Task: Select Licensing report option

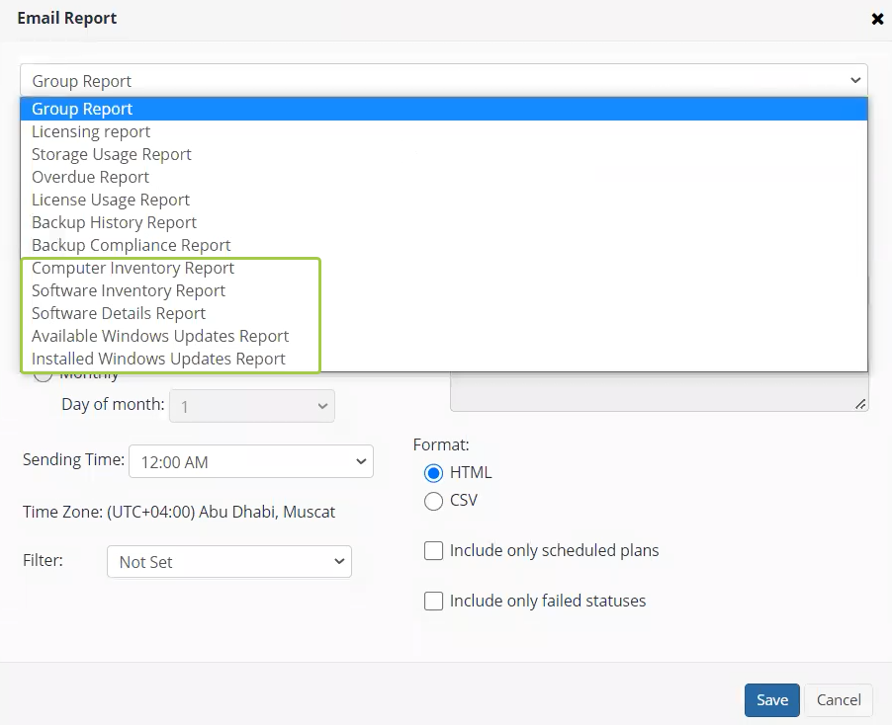Action: coord(91,131)
